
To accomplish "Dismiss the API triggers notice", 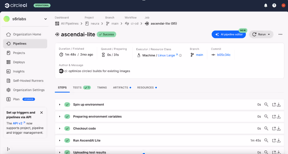I will tap(42, 113).
